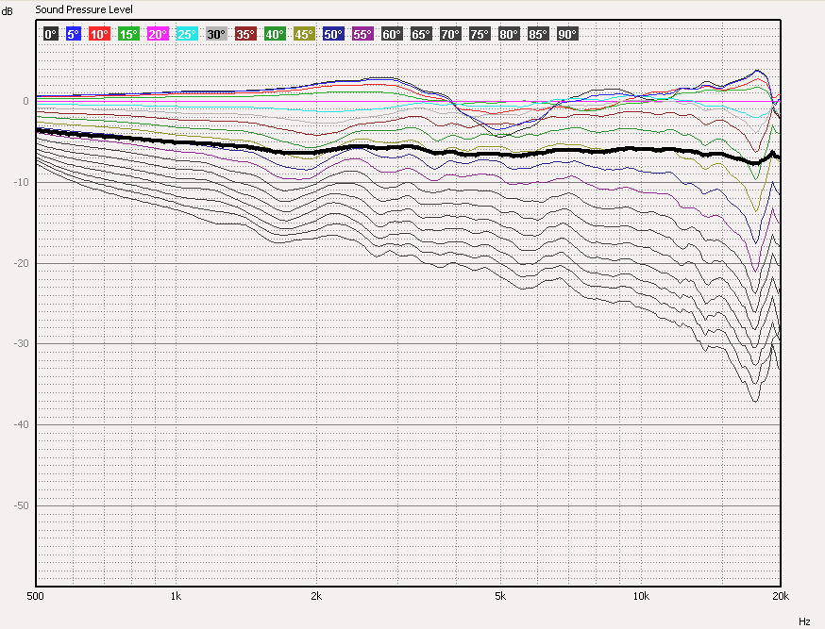Click the -50 dB axis label
Image resolution: width=825 pixels, height=629 pixels.
tap(22, 505)
